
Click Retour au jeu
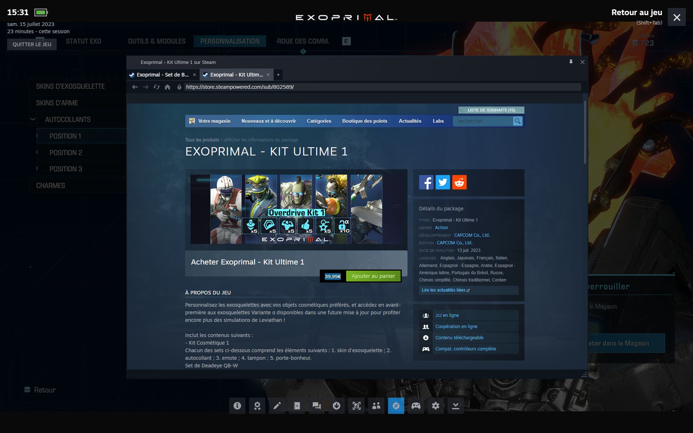click(637, 13)
